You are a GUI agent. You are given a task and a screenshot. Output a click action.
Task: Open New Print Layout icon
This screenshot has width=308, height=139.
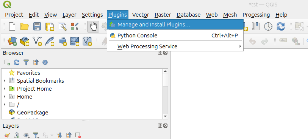[50, 26]
